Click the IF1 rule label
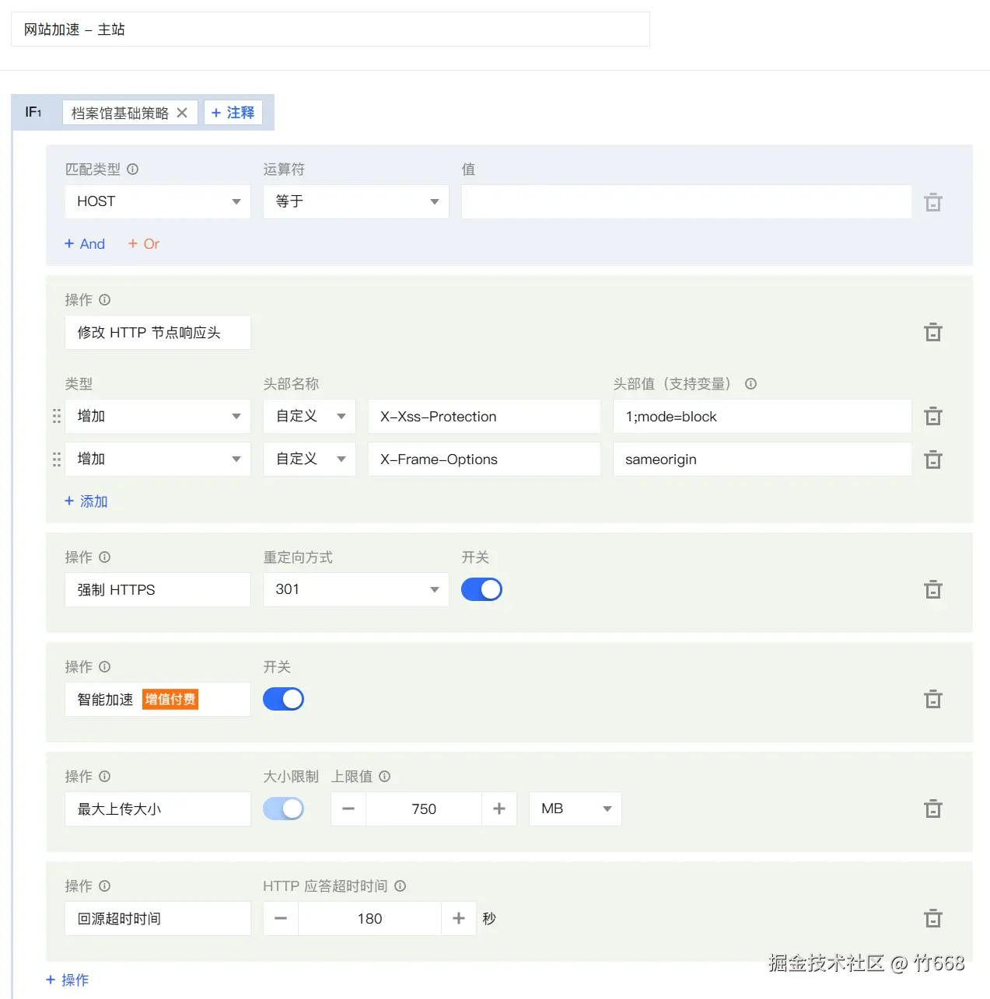This screenshot has width=990, height=999. tap(33, 112)
